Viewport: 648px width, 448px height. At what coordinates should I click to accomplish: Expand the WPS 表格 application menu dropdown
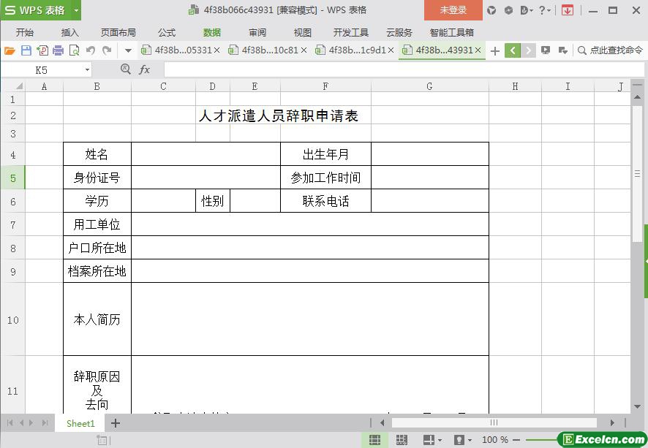click(75, 10)
